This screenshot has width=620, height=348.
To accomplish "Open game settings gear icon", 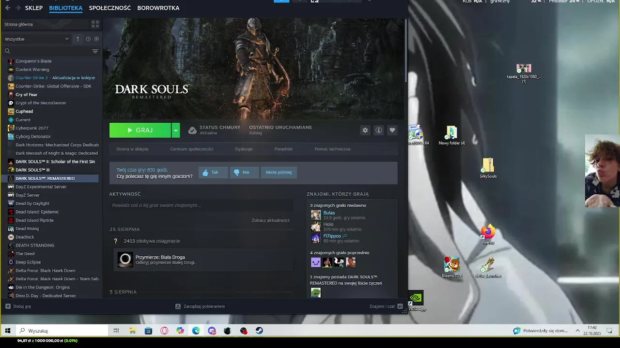I will pyautogui.click(x=365, y=130).
